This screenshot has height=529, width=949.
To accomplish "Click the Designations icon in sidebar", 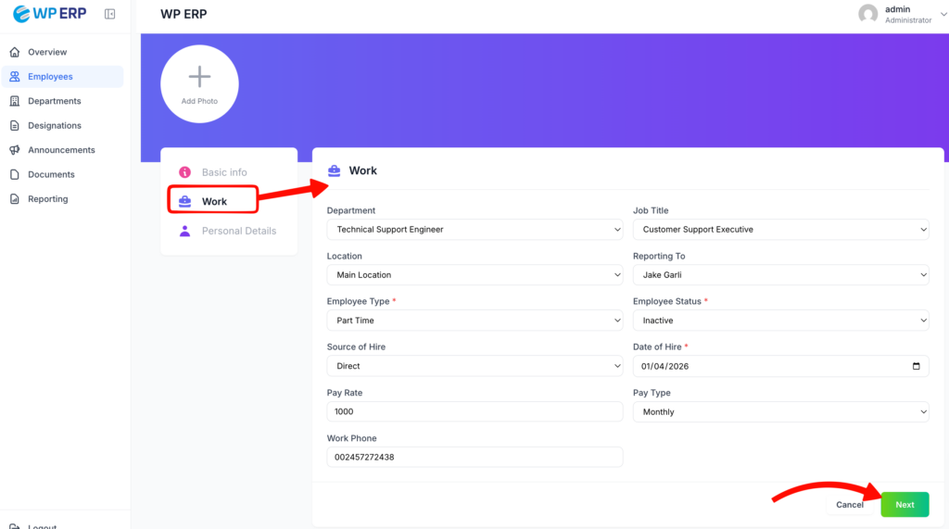I will tap(15, 126).
